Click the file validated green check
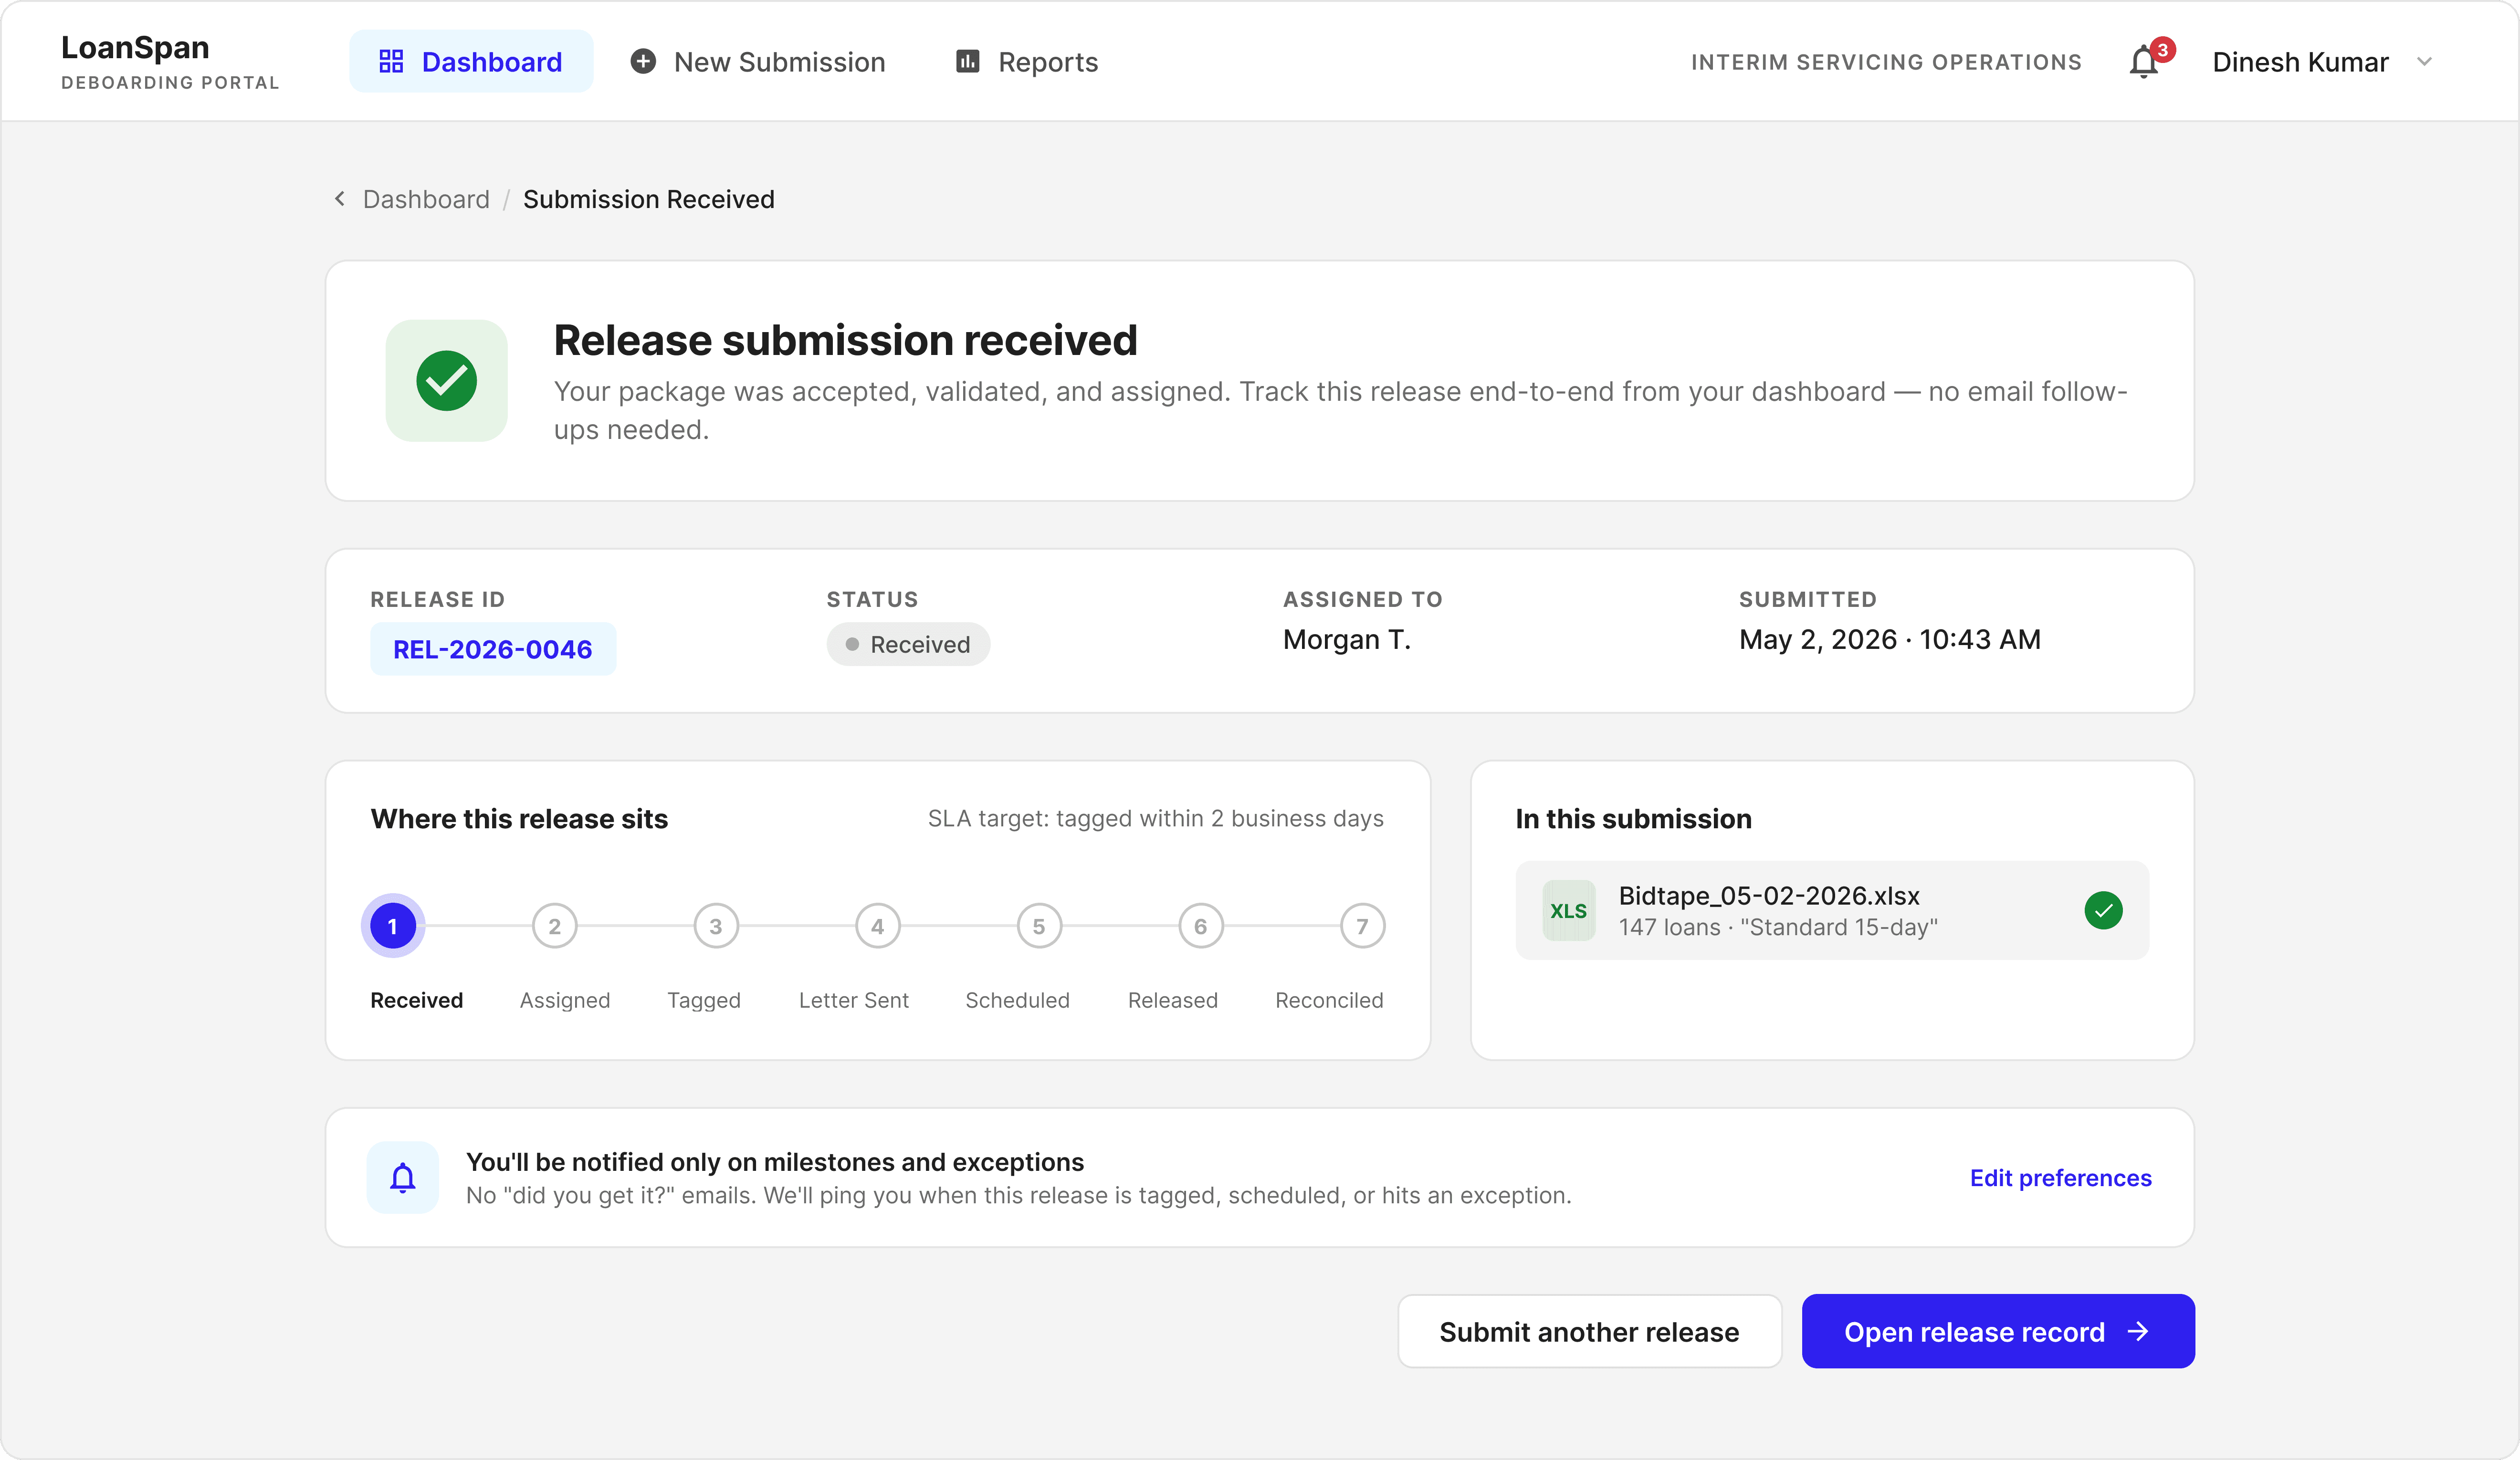Screen dimensions: 2520x1460 click(x=2103, y=910)
